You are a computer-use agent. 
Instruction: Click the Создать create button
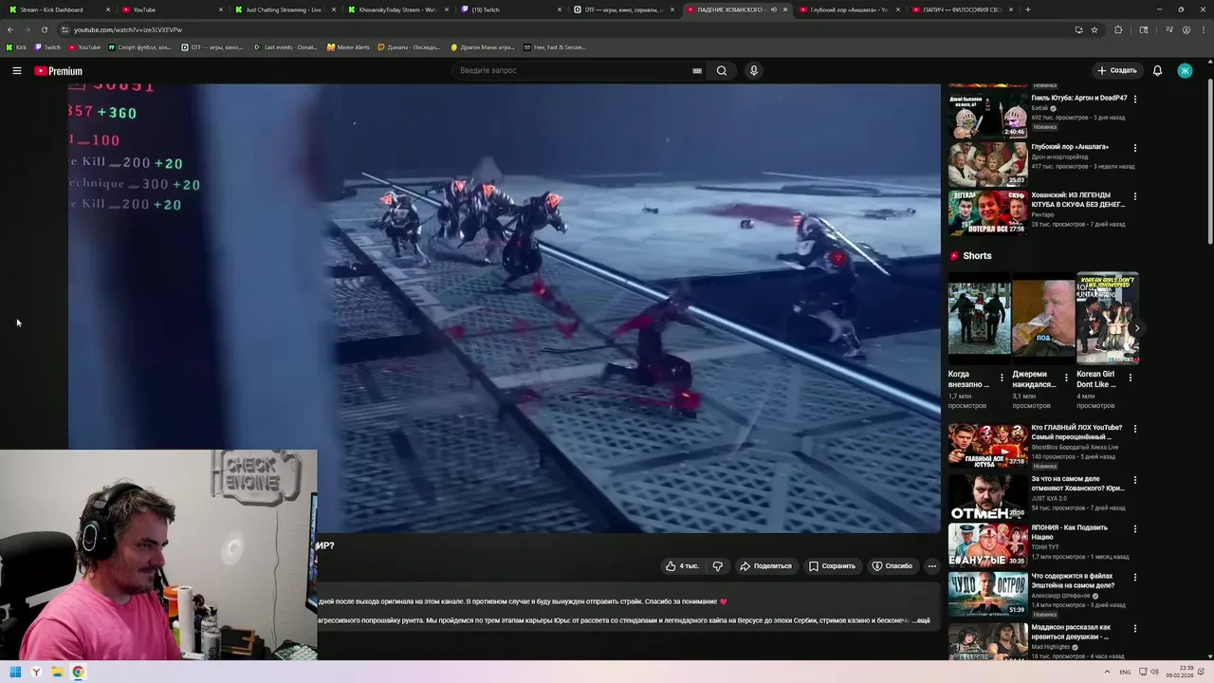coord(1116,71)
